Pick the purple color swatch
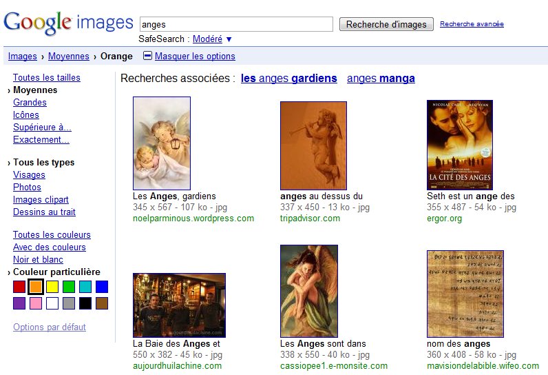The image size is (548, 375). click(19, 303)
